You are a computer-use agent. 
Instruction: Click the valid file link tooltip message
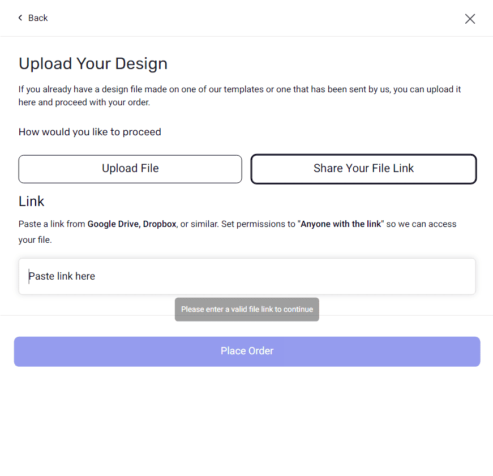pos(247,310)
